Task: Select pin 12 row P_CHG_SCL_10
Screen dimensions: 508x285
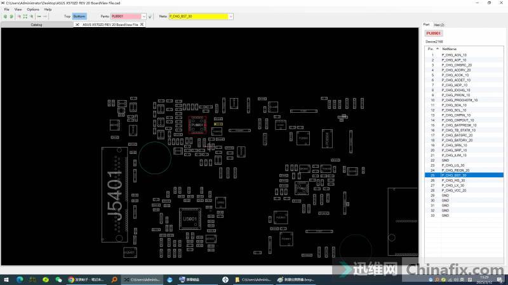Action: point(464,110)
